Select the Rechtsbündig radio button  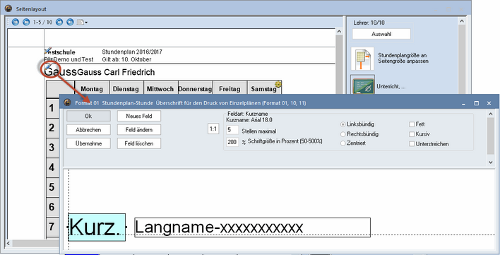click(343, 134)
